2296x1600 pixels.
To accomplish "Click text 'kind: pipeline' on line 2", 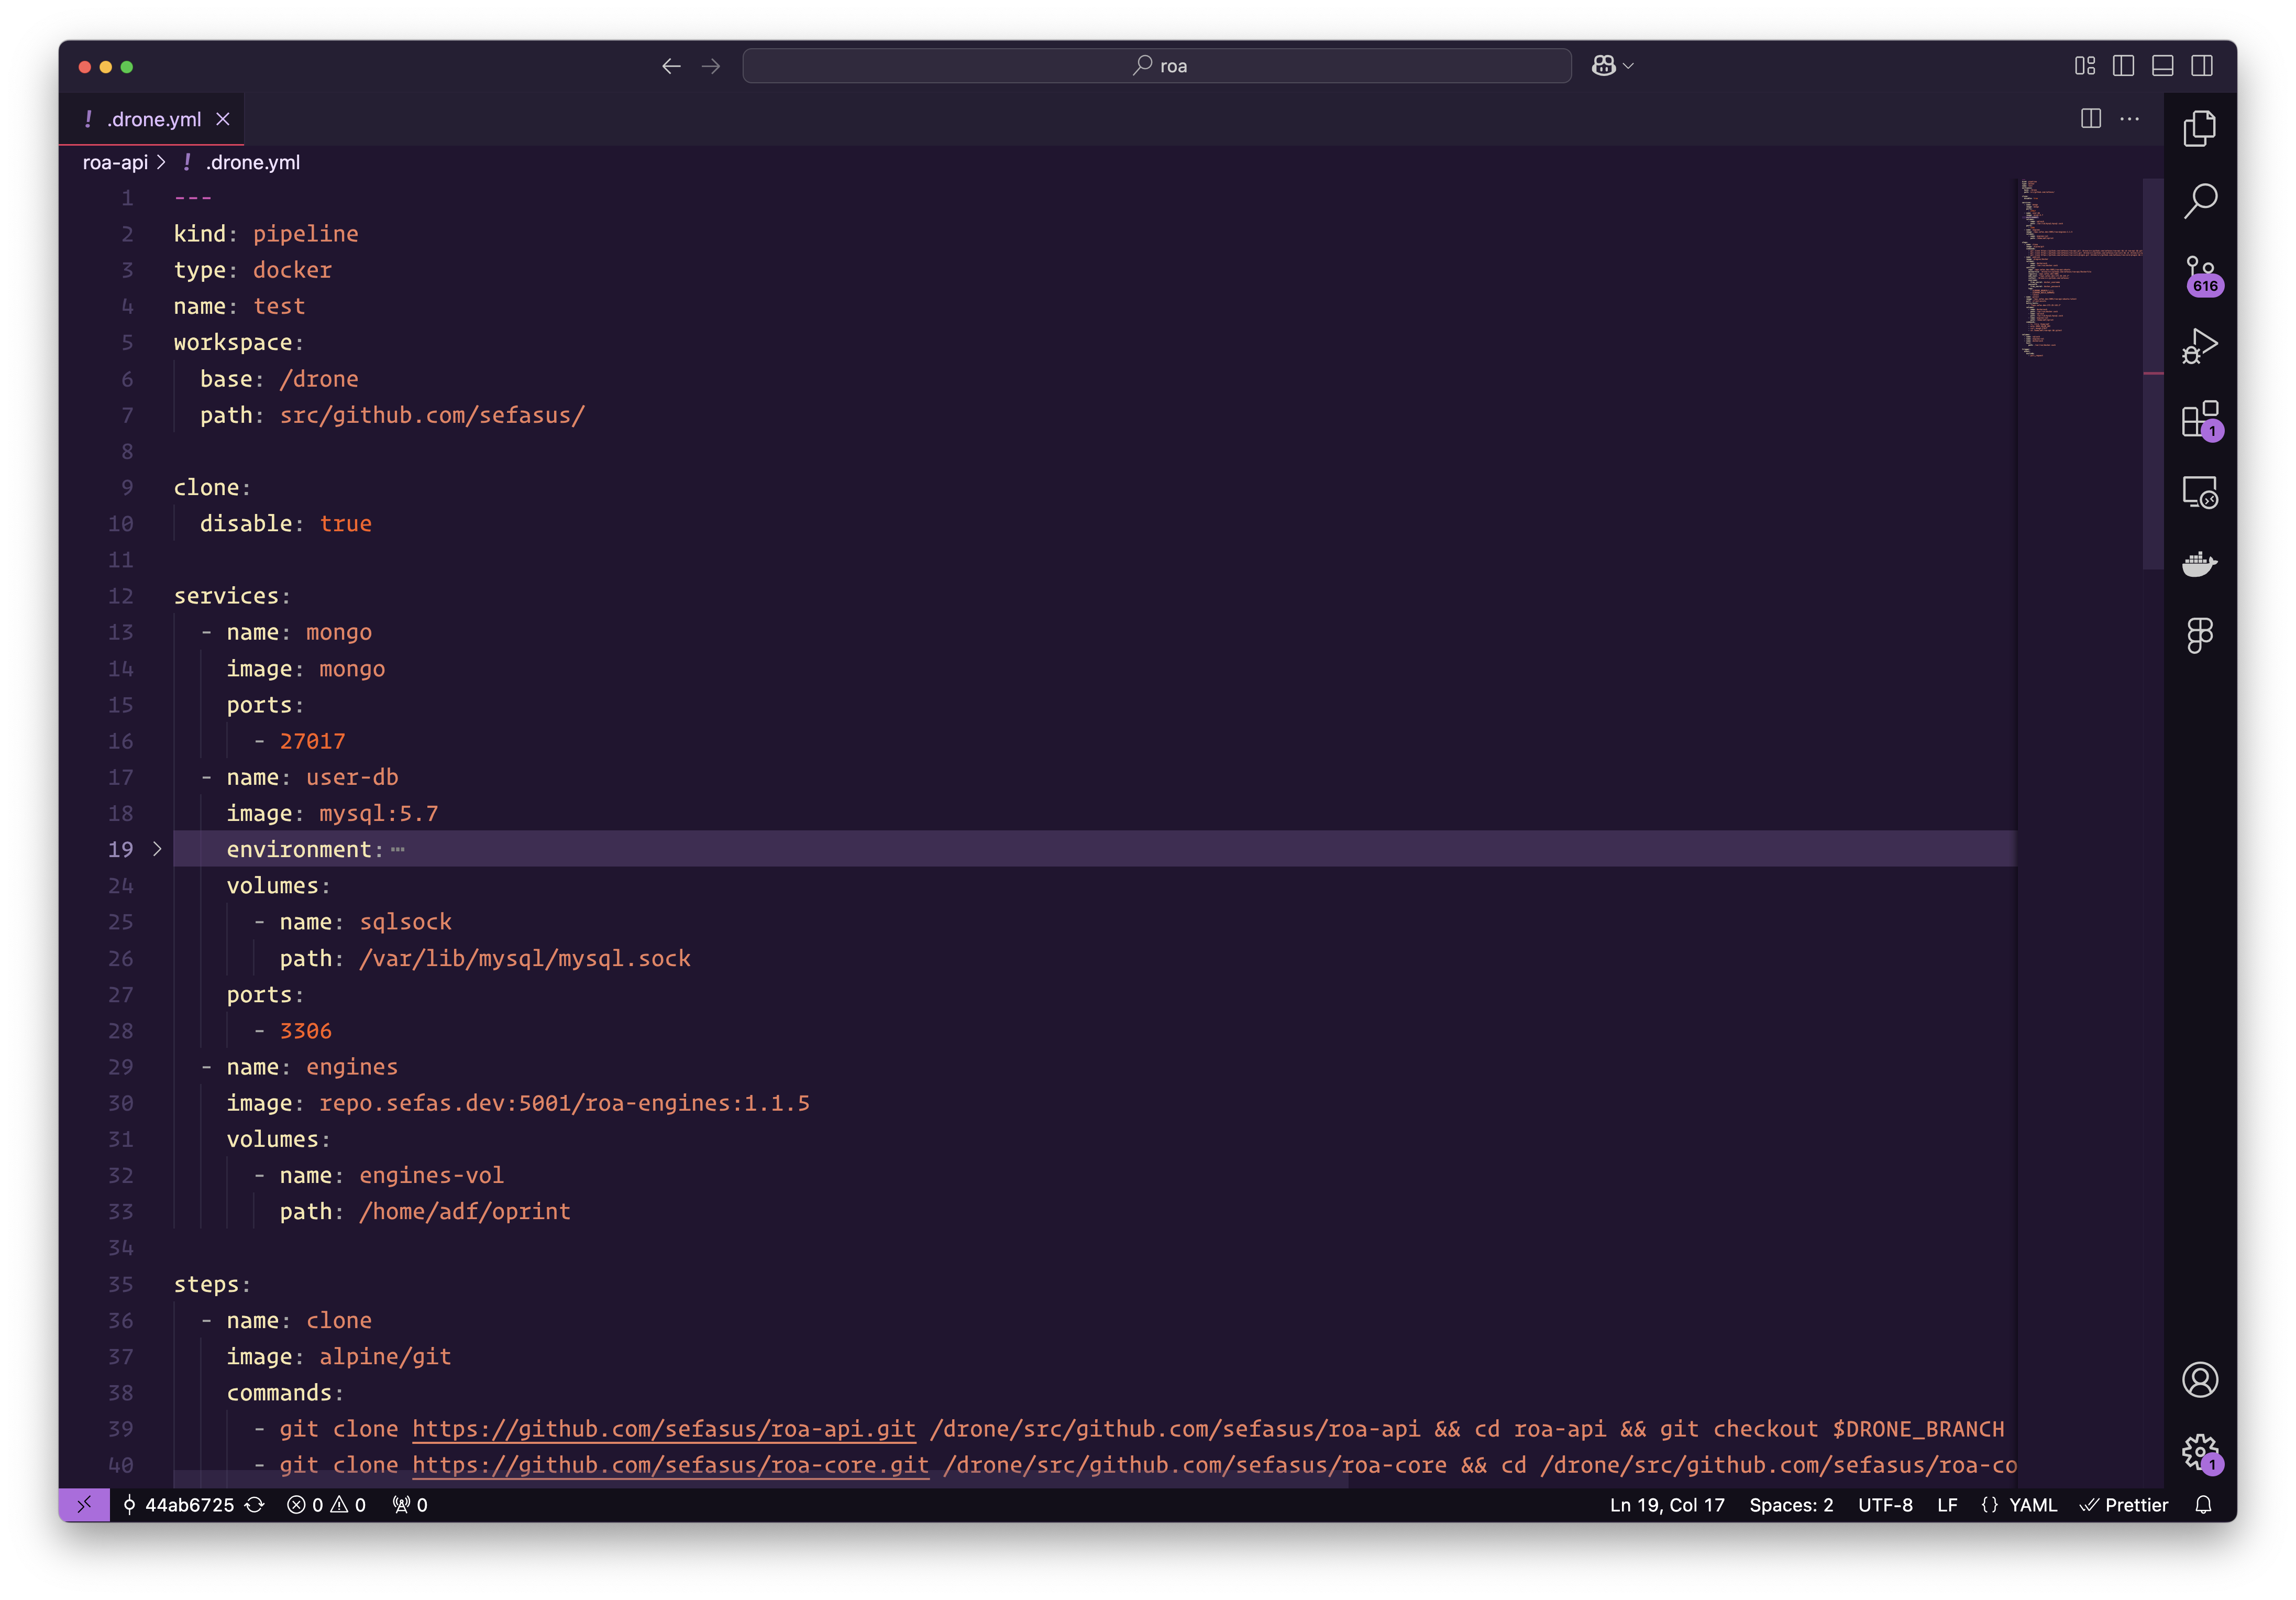I will point(265,233).
